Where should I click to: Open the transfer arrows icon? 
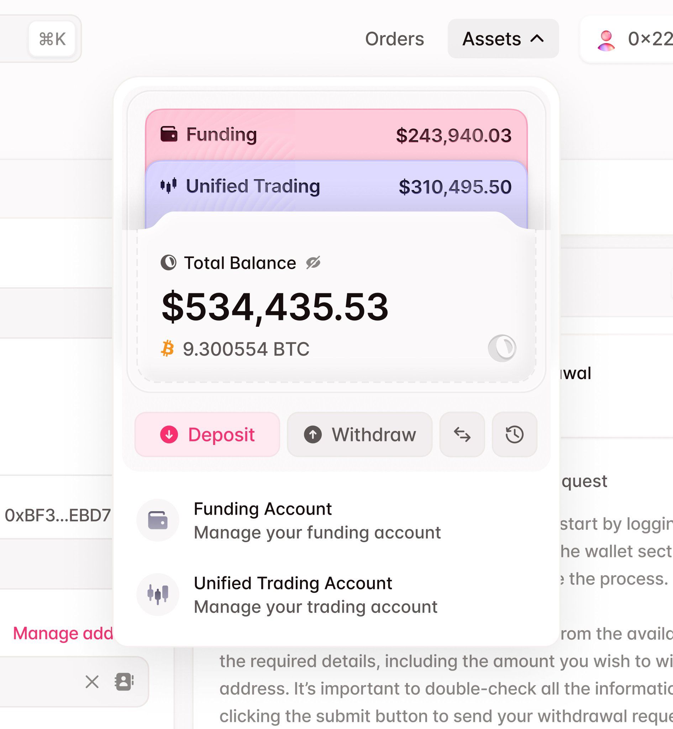click(462, 434)
